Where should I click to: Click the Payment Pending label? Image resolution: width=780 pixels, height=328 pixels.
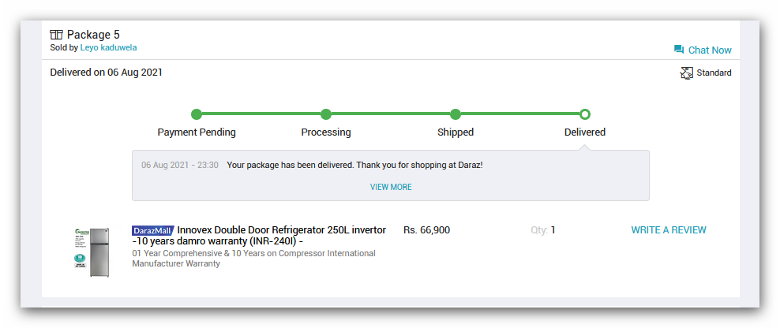pyautogui.click(x=197, y=132)
